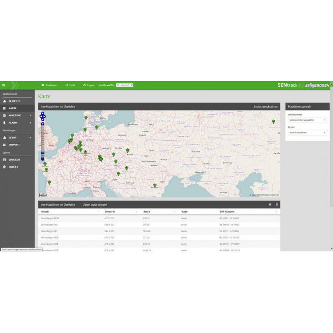This screenshot has height=333, width=333.
Task: Click Drucken printer icon in sidebar
Action: [x=4, y=159]
